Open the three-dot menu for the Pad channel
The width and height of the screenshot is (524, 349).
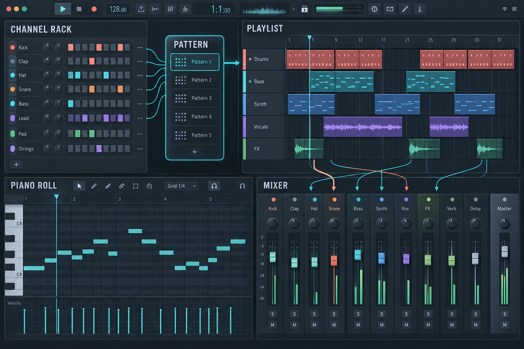[140, 134]
